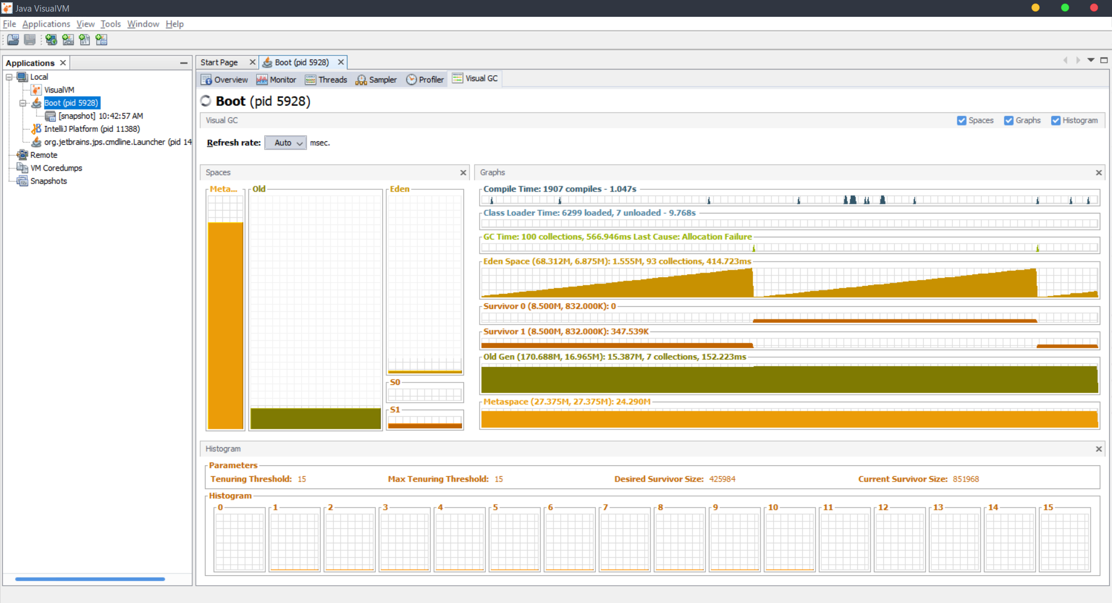This screenshot has width=1112, height=603.
Task: Close the Histogram panel
Action: pos(1099,449)
